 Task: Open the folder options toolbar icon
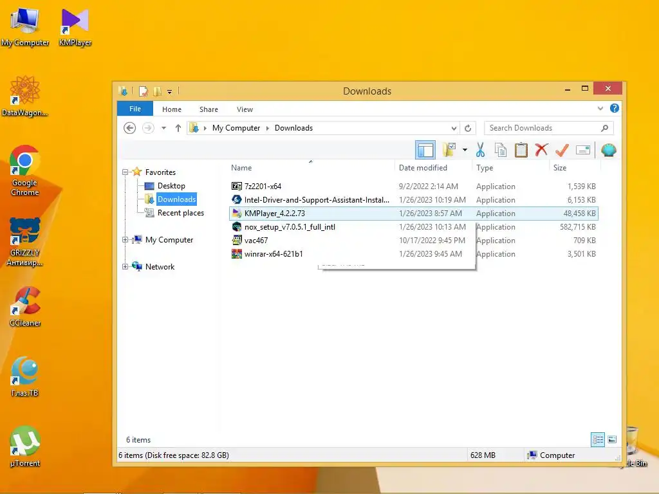pos(449,150)
